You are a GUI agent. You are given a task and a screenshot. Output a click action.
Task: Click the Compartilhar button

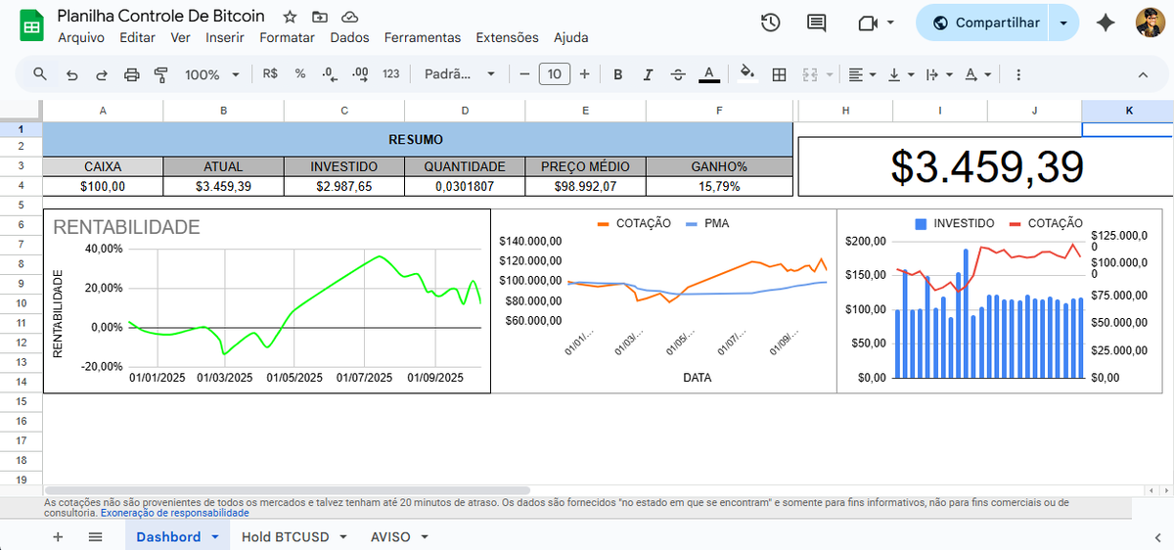point(983,23)
